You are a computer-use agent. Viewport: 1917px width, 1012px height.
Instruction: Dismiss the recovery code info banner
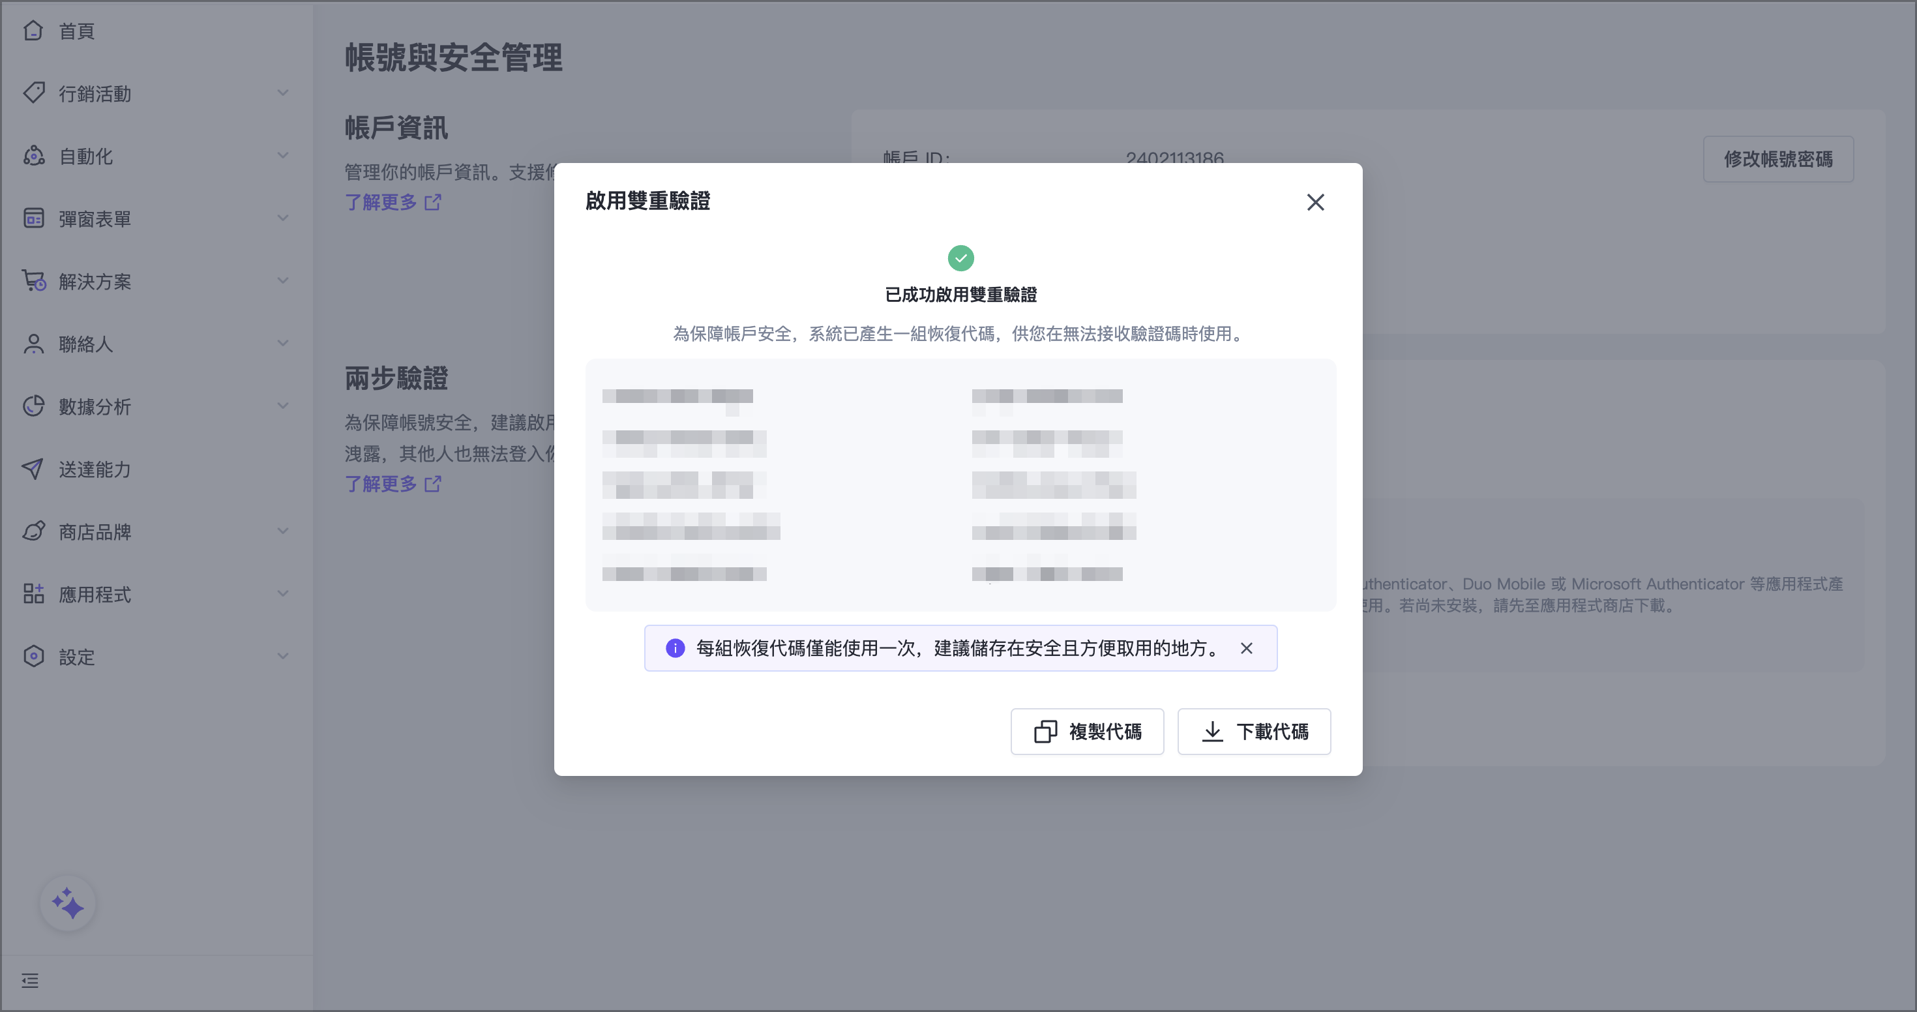1247,648
